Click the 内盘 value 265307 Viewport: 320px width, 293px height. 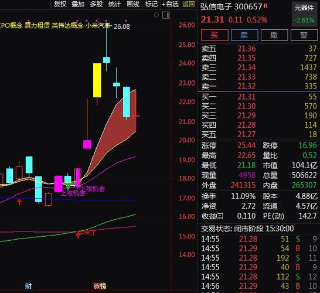tap(304, 185)
